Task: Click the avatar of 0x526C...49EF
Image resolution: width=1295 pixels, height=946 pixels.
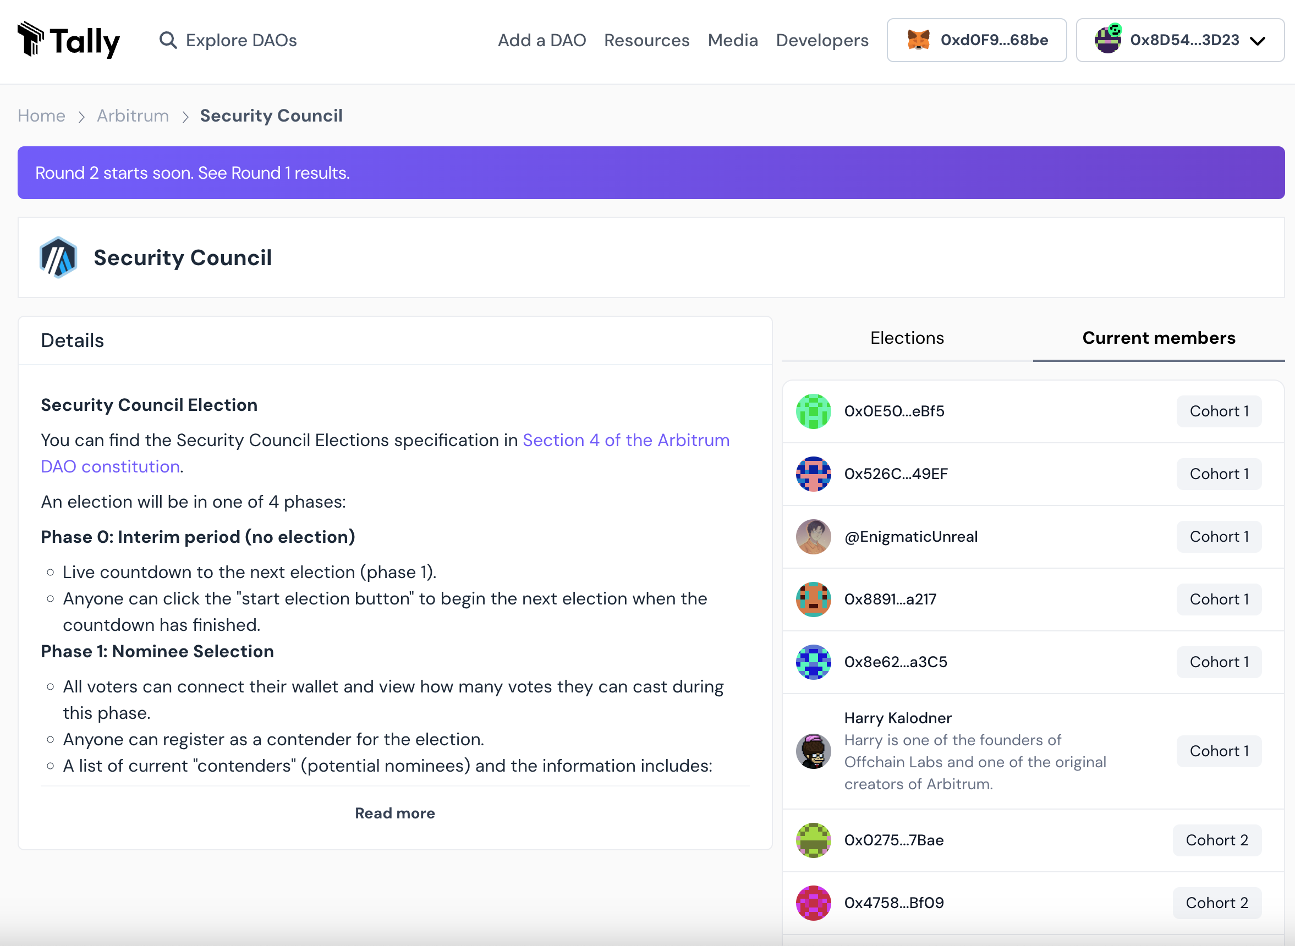Action: (813, 474)
